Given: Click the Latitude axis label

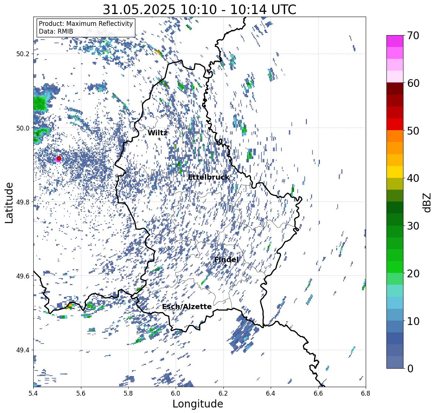Looking at the screenshot, I should [x=9, y=203].
